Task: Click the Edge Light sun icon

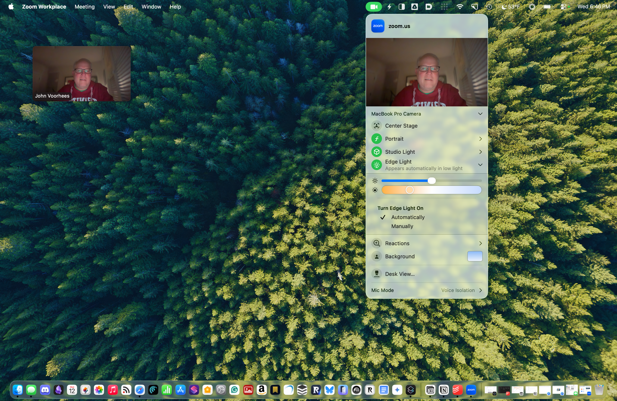Action: 377,165
